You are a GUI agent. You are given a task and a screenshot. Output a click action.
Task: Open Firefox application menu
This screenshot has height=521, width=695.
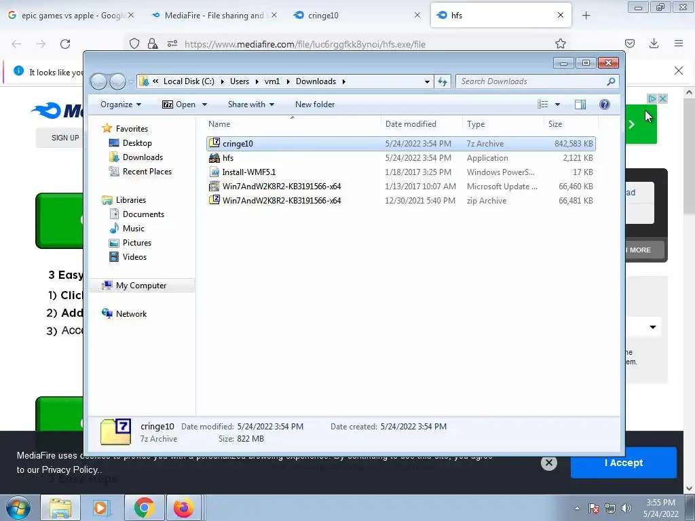679,43
